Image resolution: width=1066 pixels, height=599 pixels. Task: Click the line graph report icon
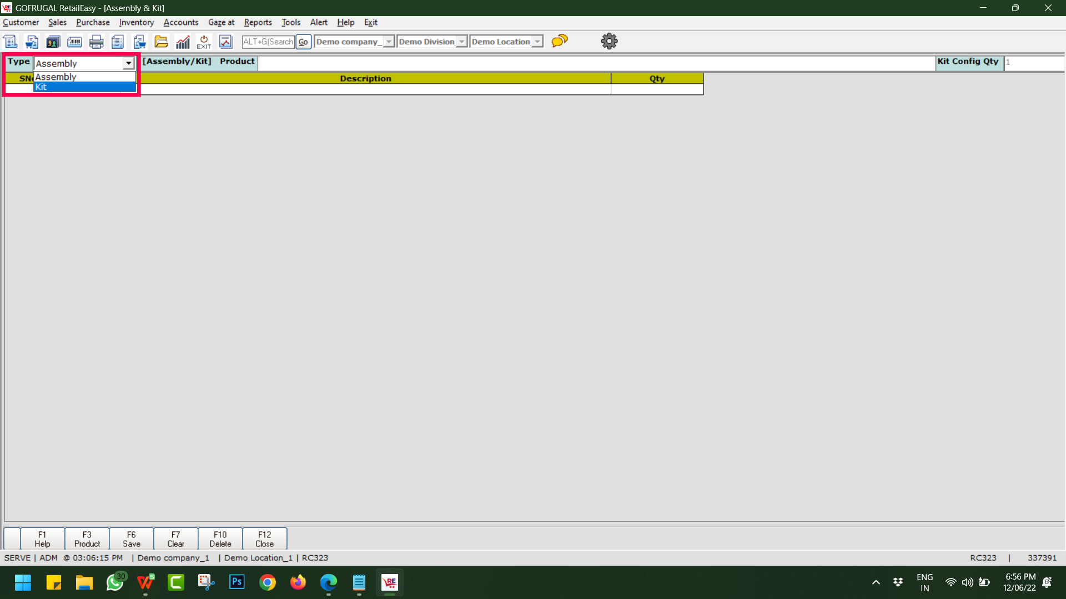[225, 42]
